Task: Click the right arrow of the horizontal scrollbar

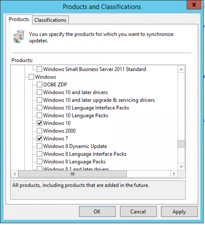Action: (174, 174)
